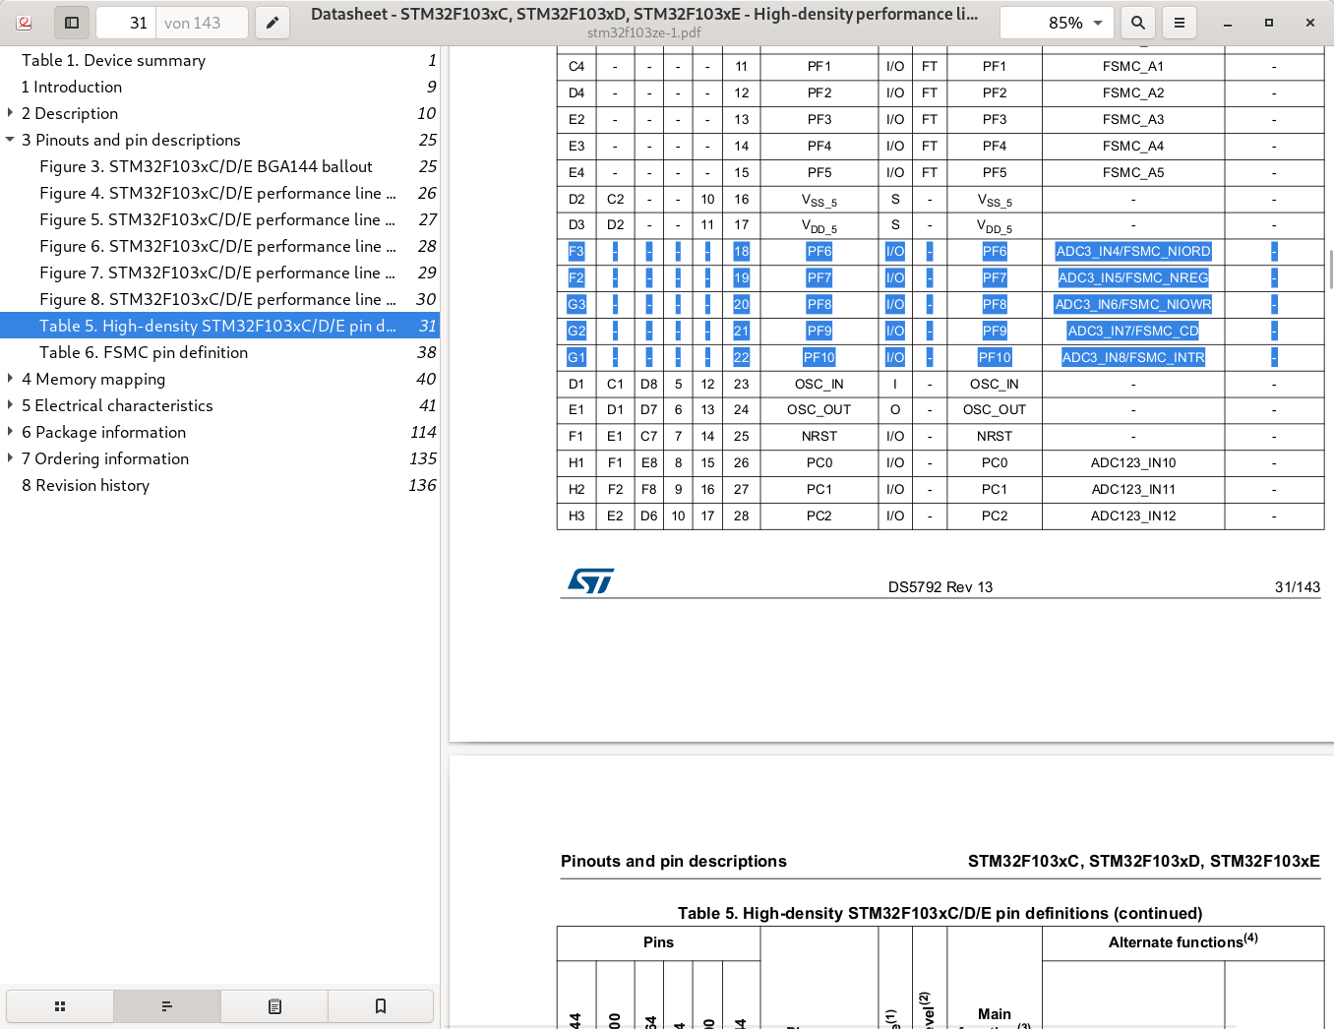Go to 'Table 6. FSMC pin definition'
This screenshot has height=1029, width=1334.
144,352
